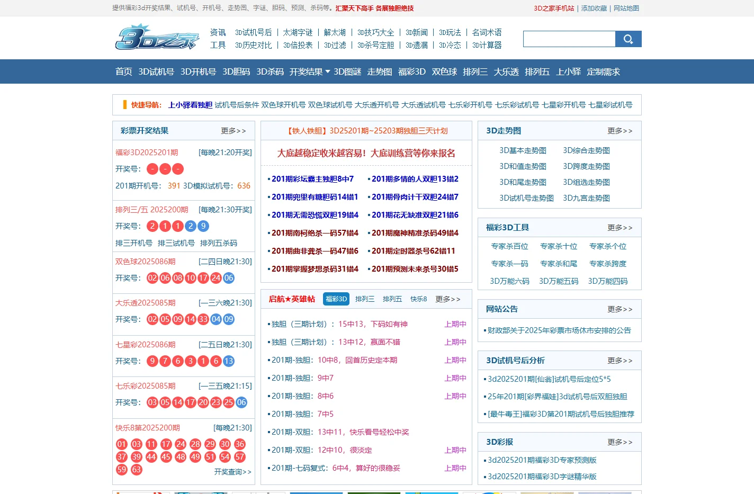The height and width of the screenshot is (494, 754).
Task: Open 财政部2025年休市安排 announcement
Action: pos(559,330)
